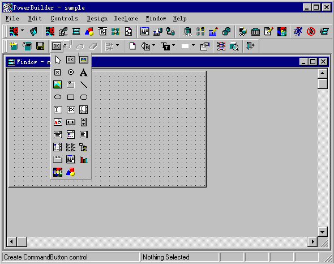
Task: Select the PictureListBox control icon
Action: (58, 147)
